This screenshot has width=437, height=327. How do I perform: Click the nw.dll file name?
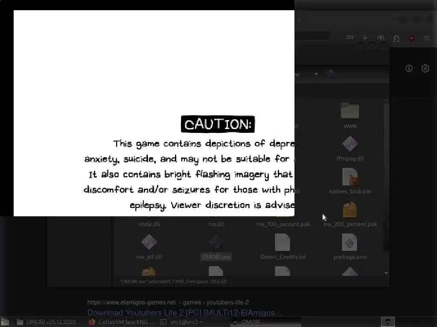point(216,224)
